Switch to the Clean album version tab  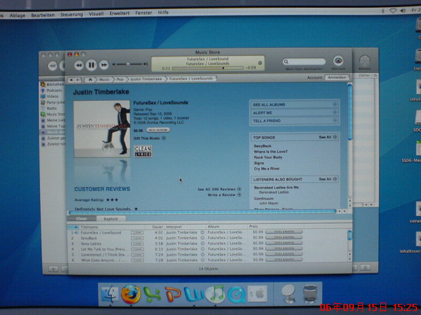[82, 219]
